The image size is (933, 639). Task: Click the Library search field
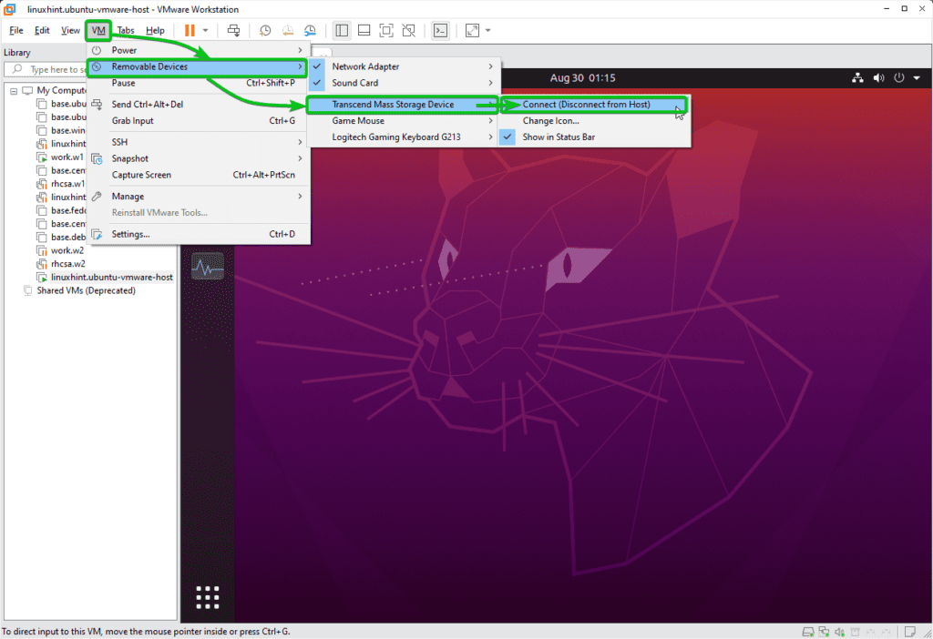(50, 69)
